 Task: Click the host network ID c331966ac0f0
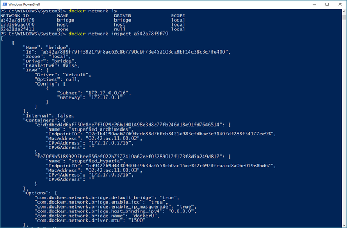18,24
